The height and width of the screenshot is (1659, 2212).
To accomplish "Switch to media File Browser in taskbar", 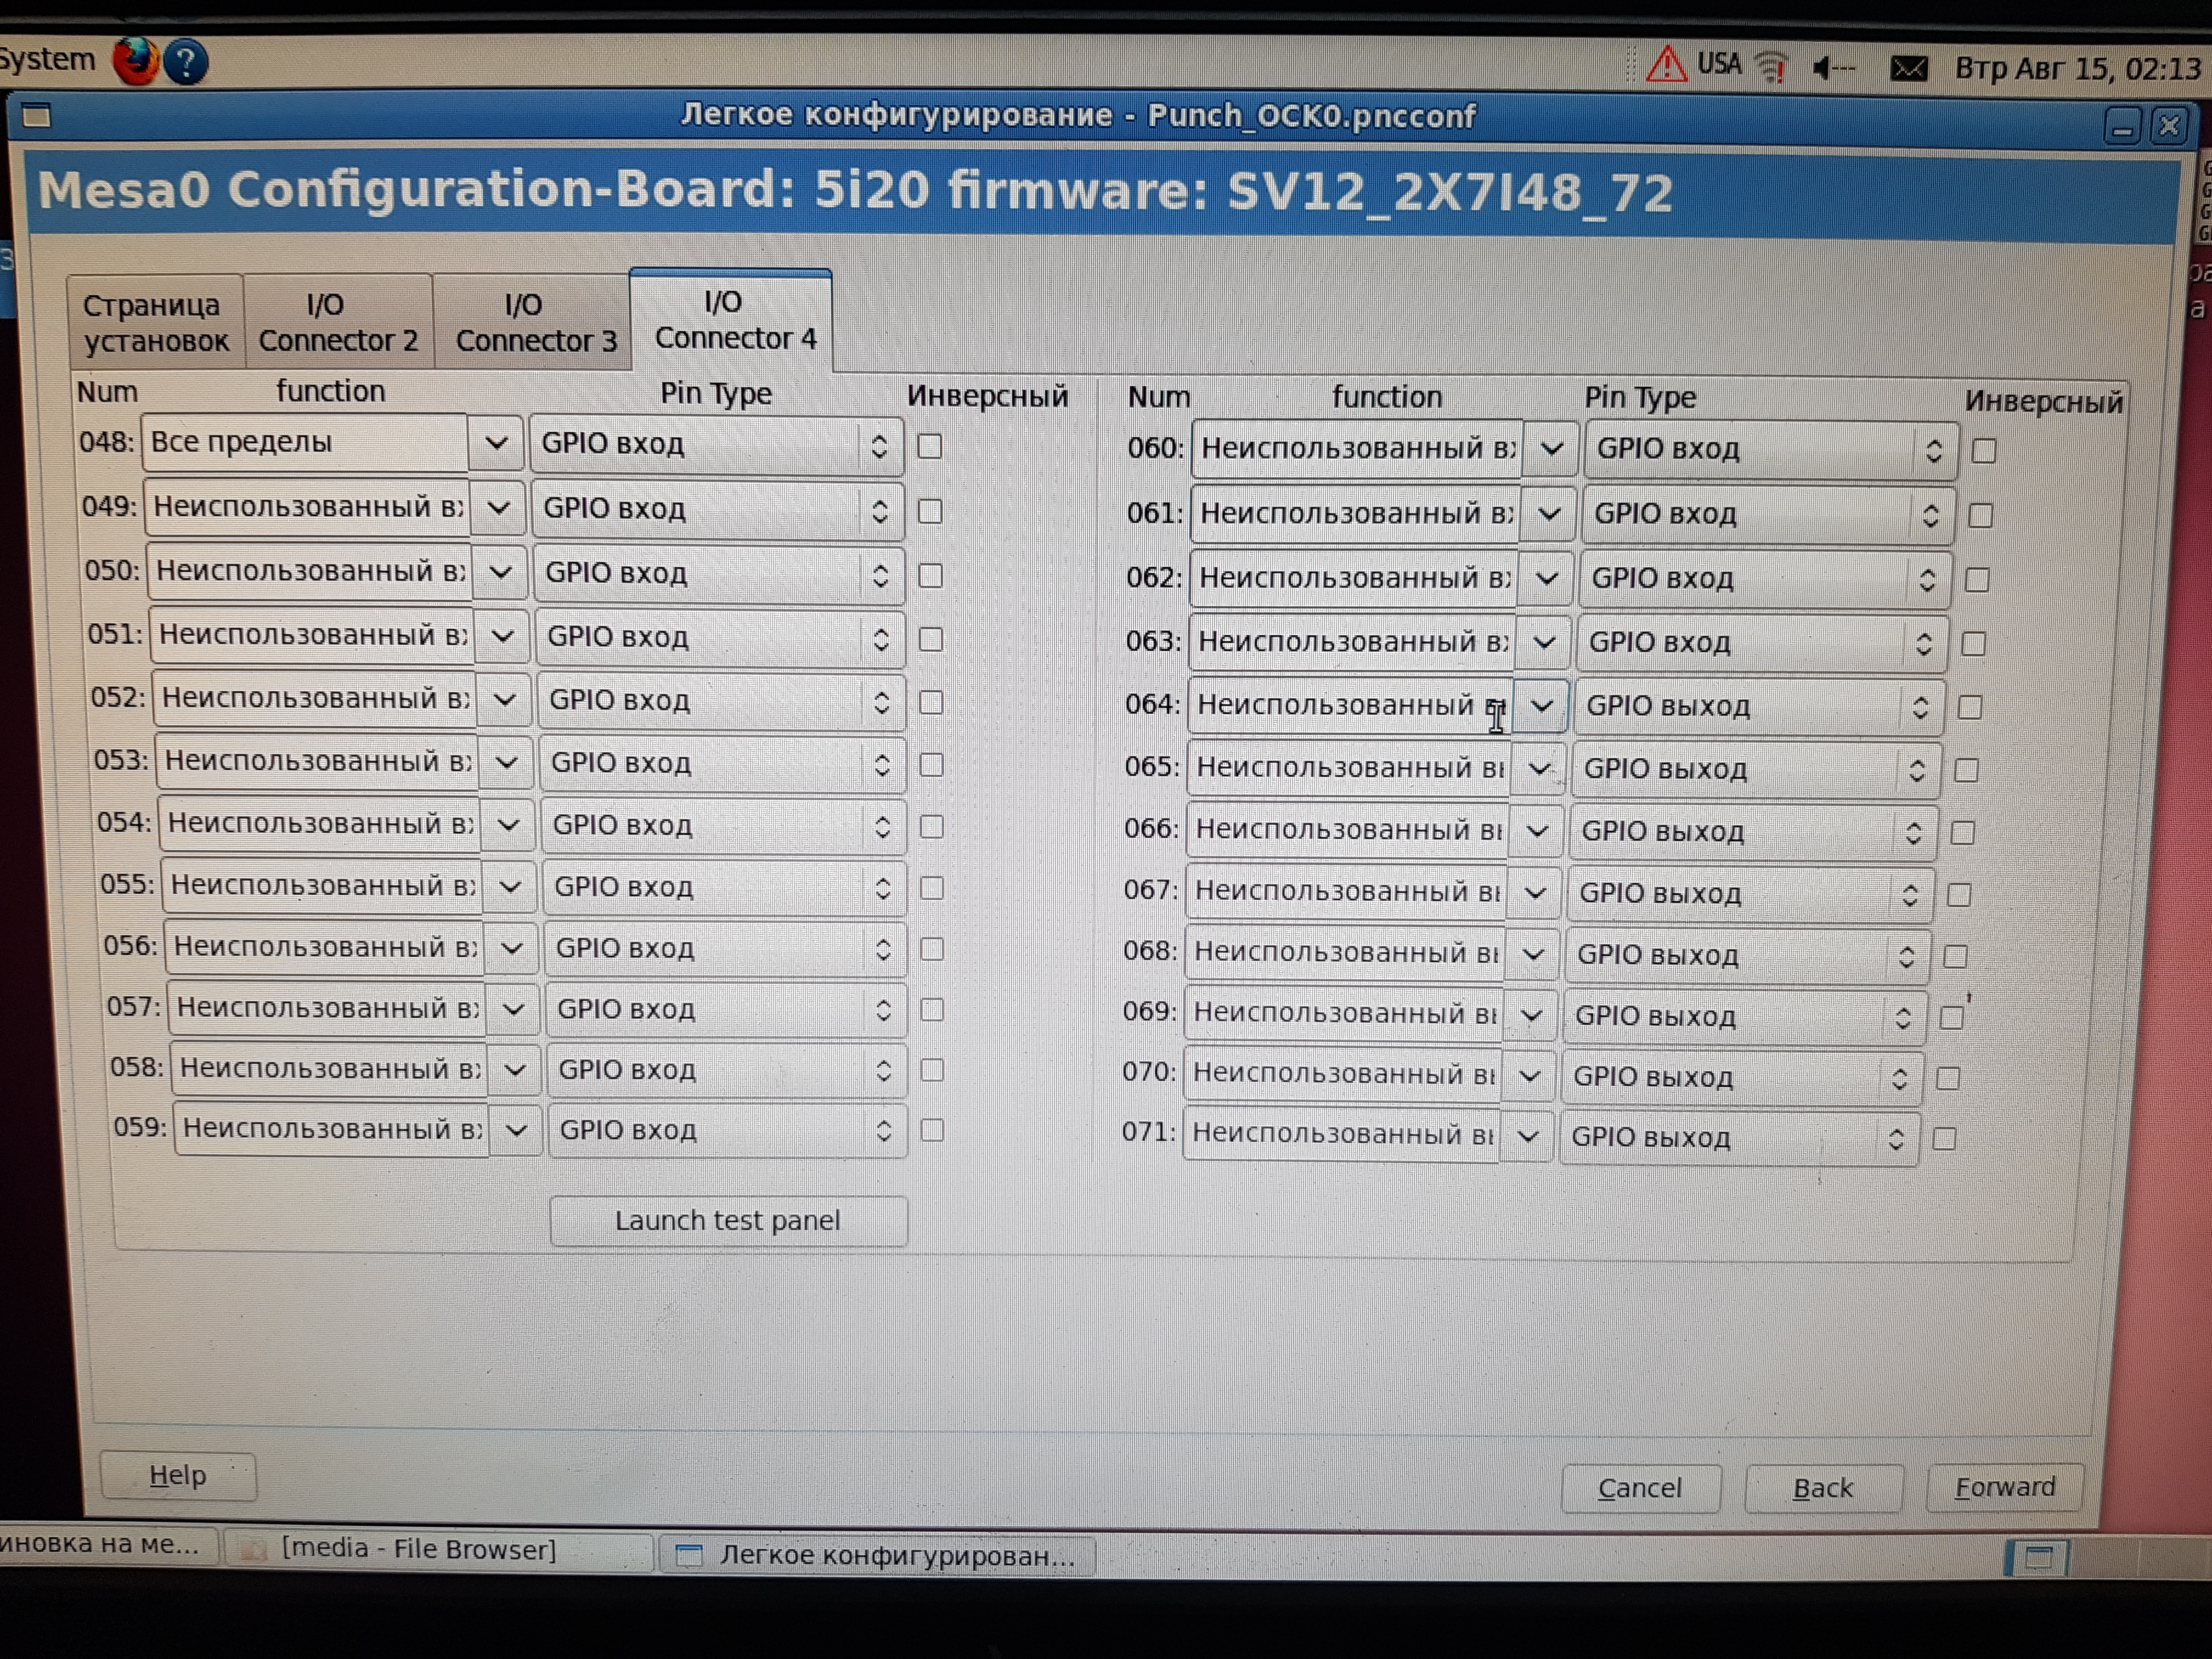I will 418,1549.
